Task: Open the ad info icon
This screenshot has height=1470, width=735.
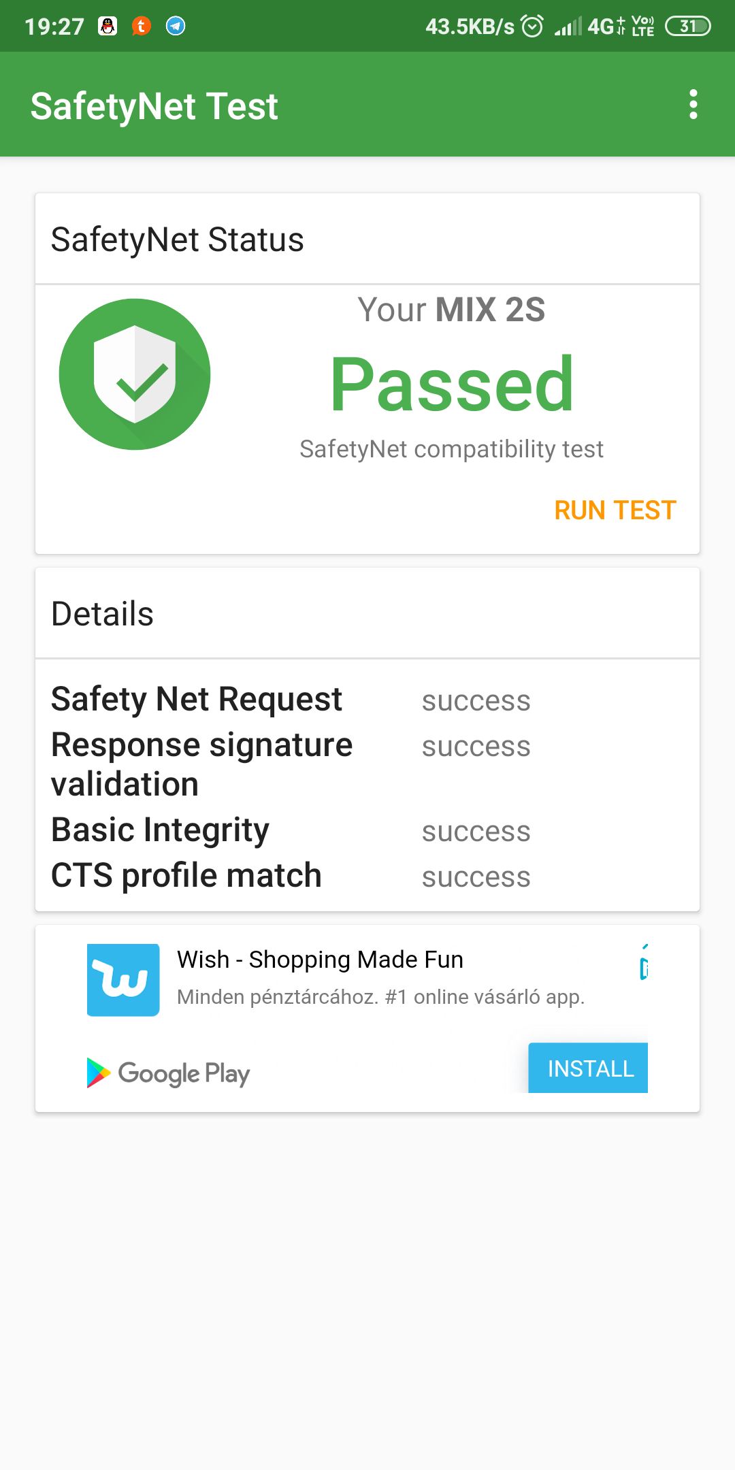Action: [644, 962]
